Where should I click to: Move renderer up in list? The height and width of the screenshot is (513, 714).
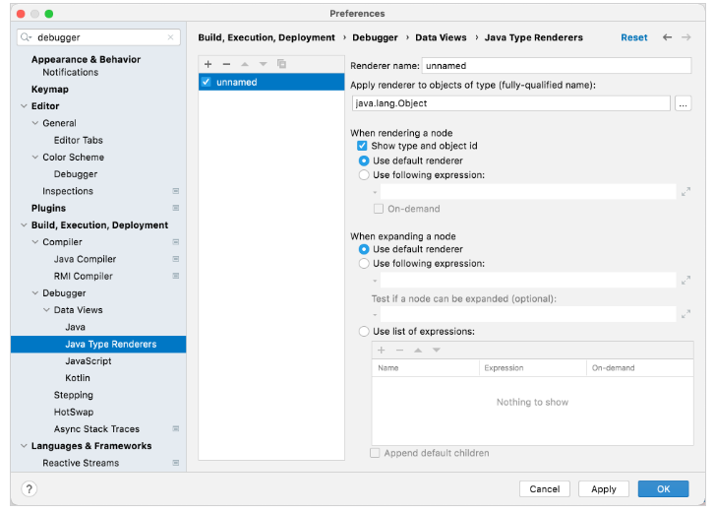pos(245,64)
